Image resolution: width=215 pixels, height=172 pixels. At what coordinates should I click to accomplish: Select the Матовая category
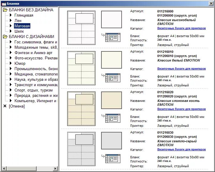pos(22,26)
